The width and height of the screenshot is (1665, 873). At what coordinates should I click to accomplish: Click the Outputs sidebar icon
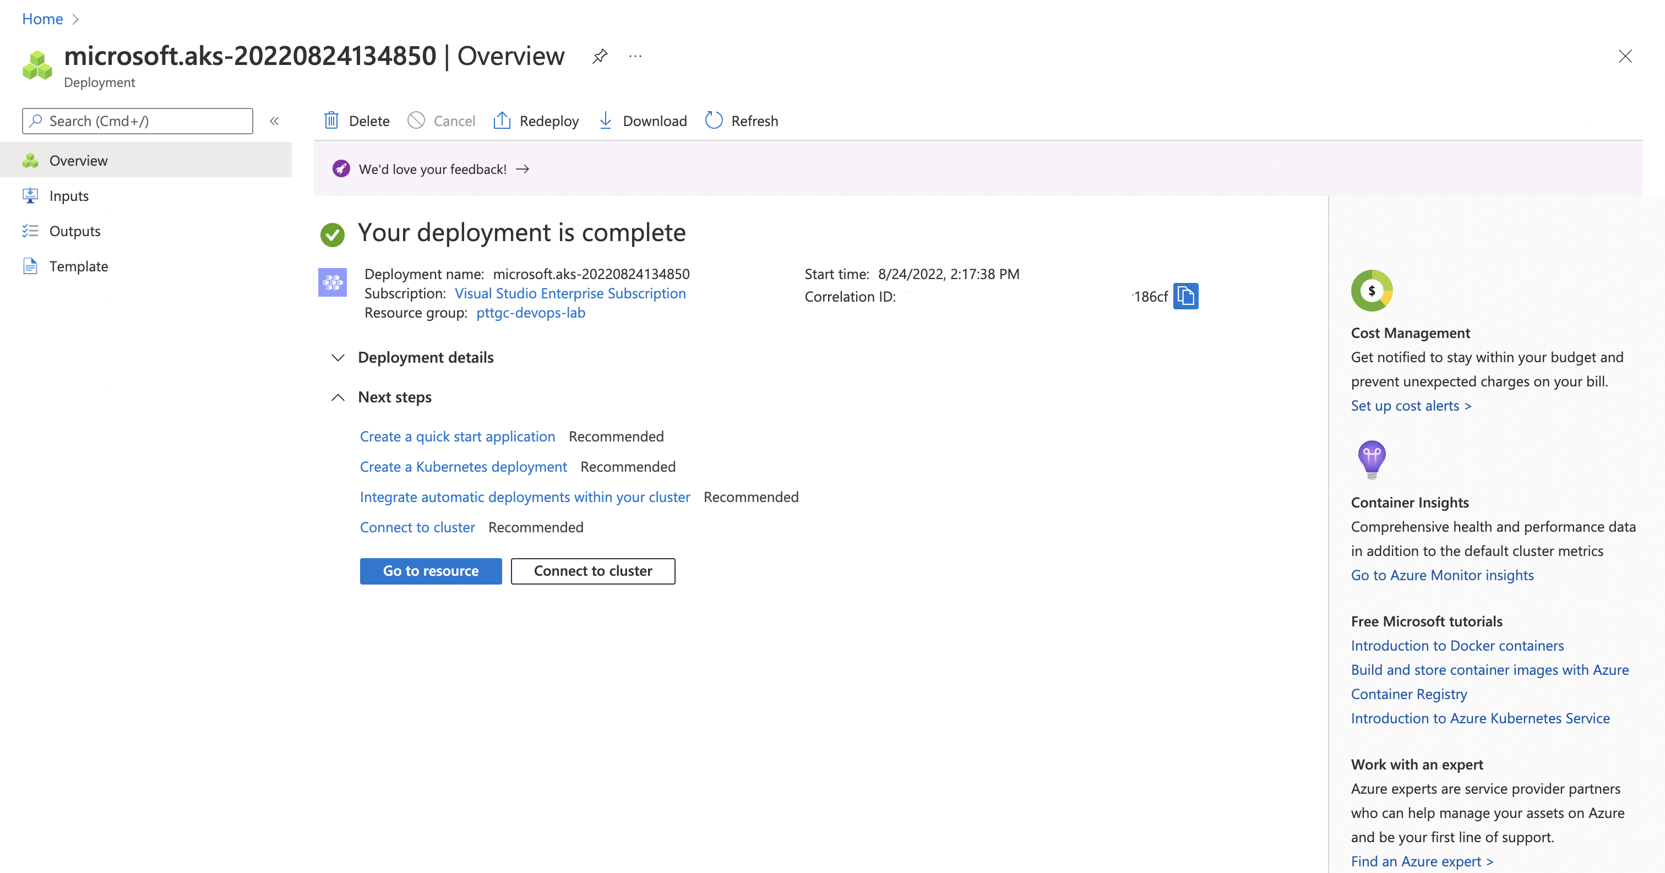30,231
